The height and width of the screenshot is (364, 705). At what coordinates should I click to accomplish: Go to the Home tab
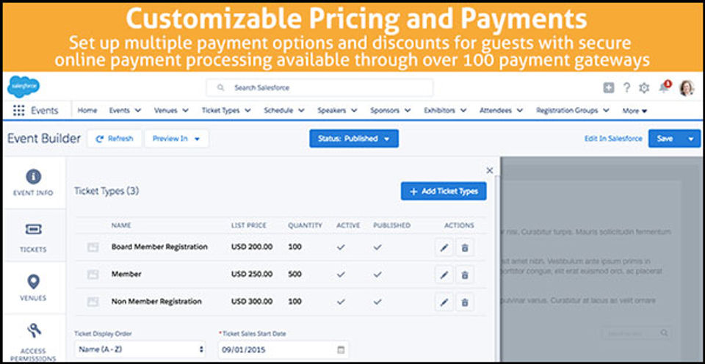click(x=87, y=110)
